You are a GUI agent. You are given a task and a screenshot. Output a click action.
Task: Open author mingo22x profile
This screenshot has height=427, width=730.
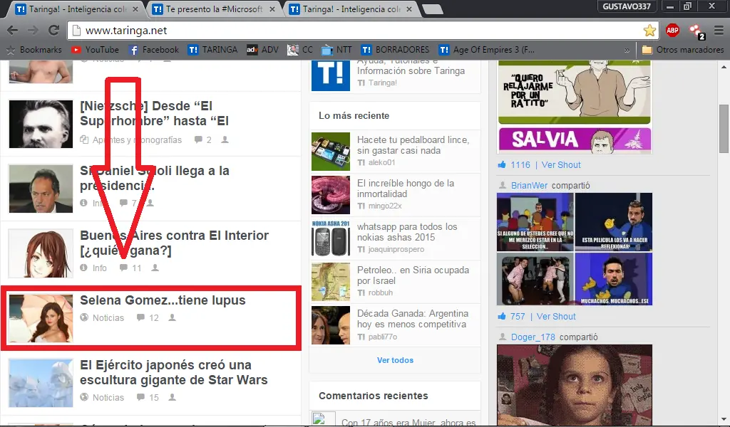(385, 206)
